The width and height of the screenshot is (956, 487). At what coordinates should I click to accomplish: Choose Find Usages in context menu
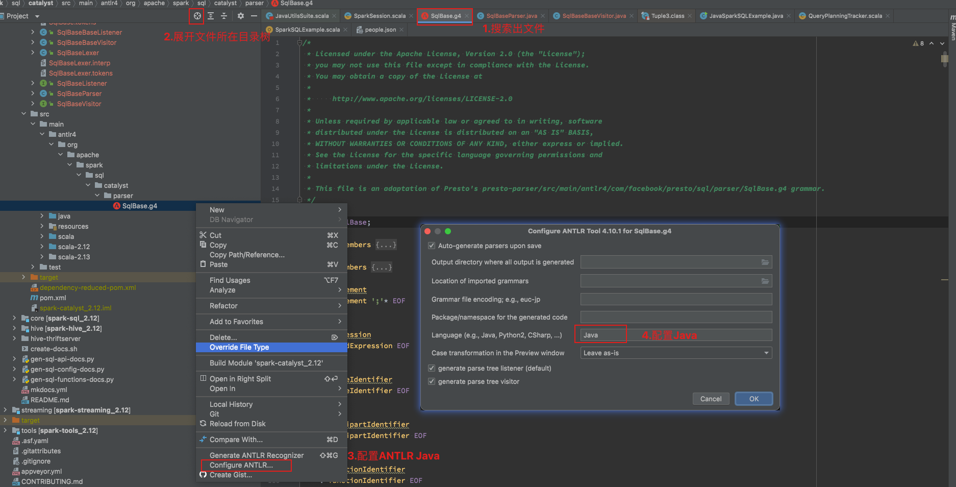(x=271, y=280)
